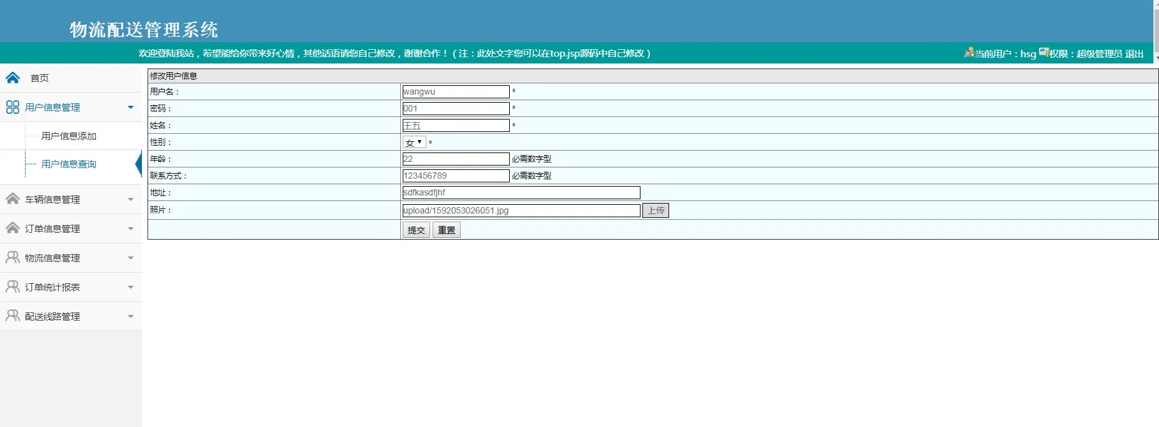
Task: Click the 联系方式 field with 123456789
Action: pyautogui.click(x=456, y=176)
